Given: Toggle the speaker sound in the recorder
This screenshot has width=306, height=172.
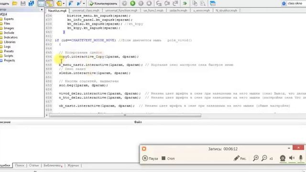Looking at the screenshot, I should [x=292, y=158].
